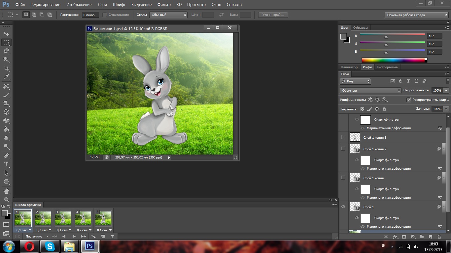Click the lock position icon
The image size is (451, 253).
point(377,109)
